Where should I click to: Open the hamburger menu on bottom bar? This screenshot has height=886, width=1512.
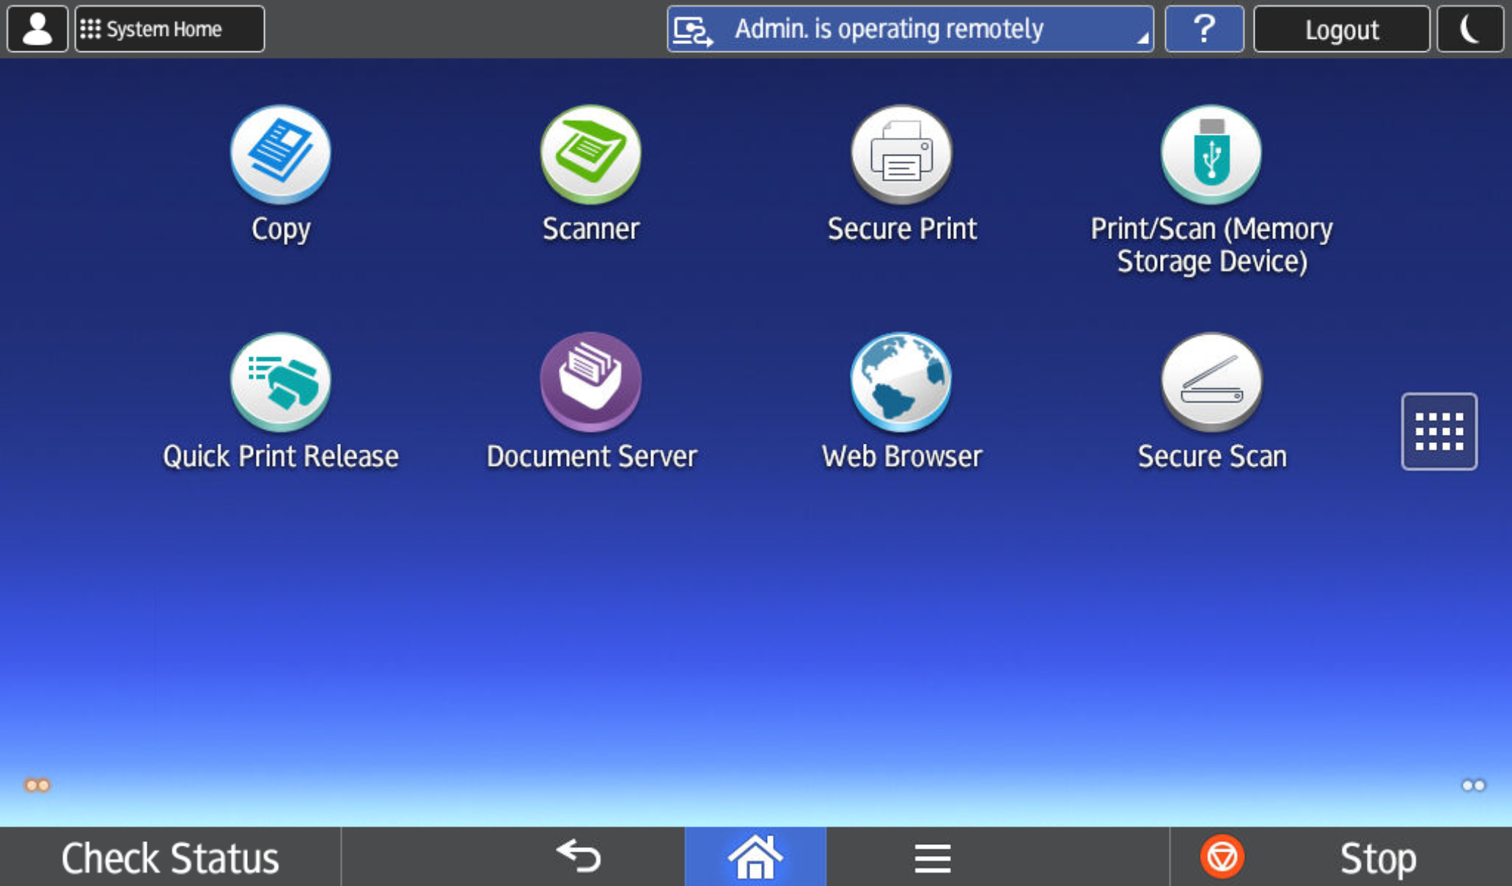[x=931, y=857]
